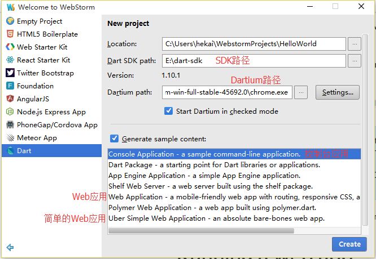Minimize the WebStorm welcome window
Image resolution: width=376 pixels, height=259 pixels.
[310, 6]
